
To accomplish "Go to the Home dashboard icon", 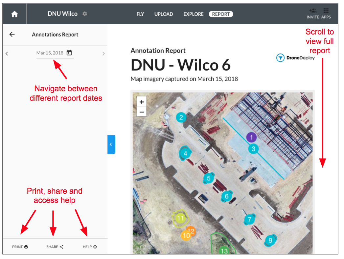I will (x=14, y=14).
